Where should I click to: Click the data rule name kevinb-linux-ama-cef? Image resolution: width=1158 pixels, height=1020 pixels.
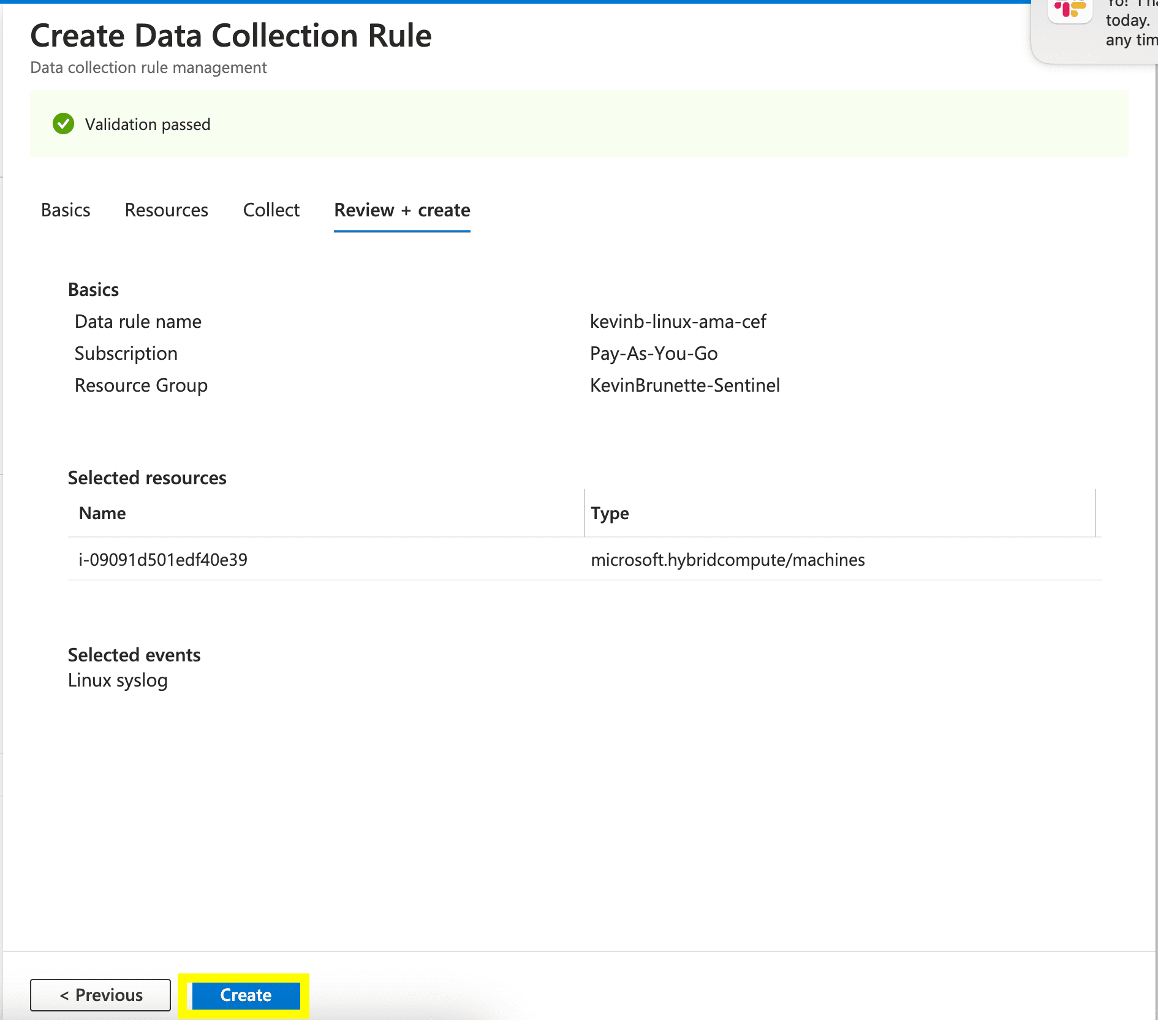click(x=678, y=322)
